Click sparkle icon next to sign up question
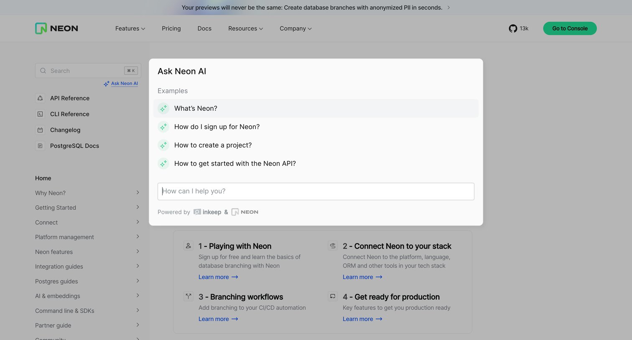The width and height of the screenshot is (632, 340). click(163, 127)
